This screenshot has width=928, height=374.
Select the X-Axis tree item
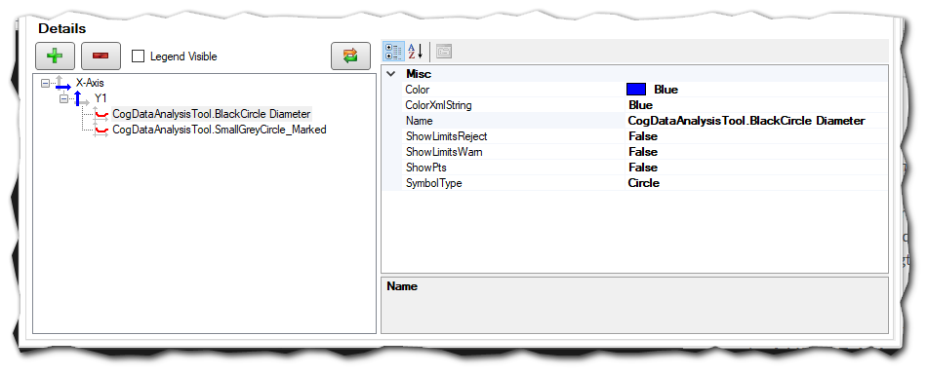click(90, 84)
